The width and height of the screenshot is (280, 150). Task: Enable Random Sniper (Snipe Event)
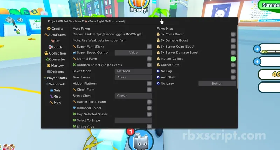click(x=149, y=65)
